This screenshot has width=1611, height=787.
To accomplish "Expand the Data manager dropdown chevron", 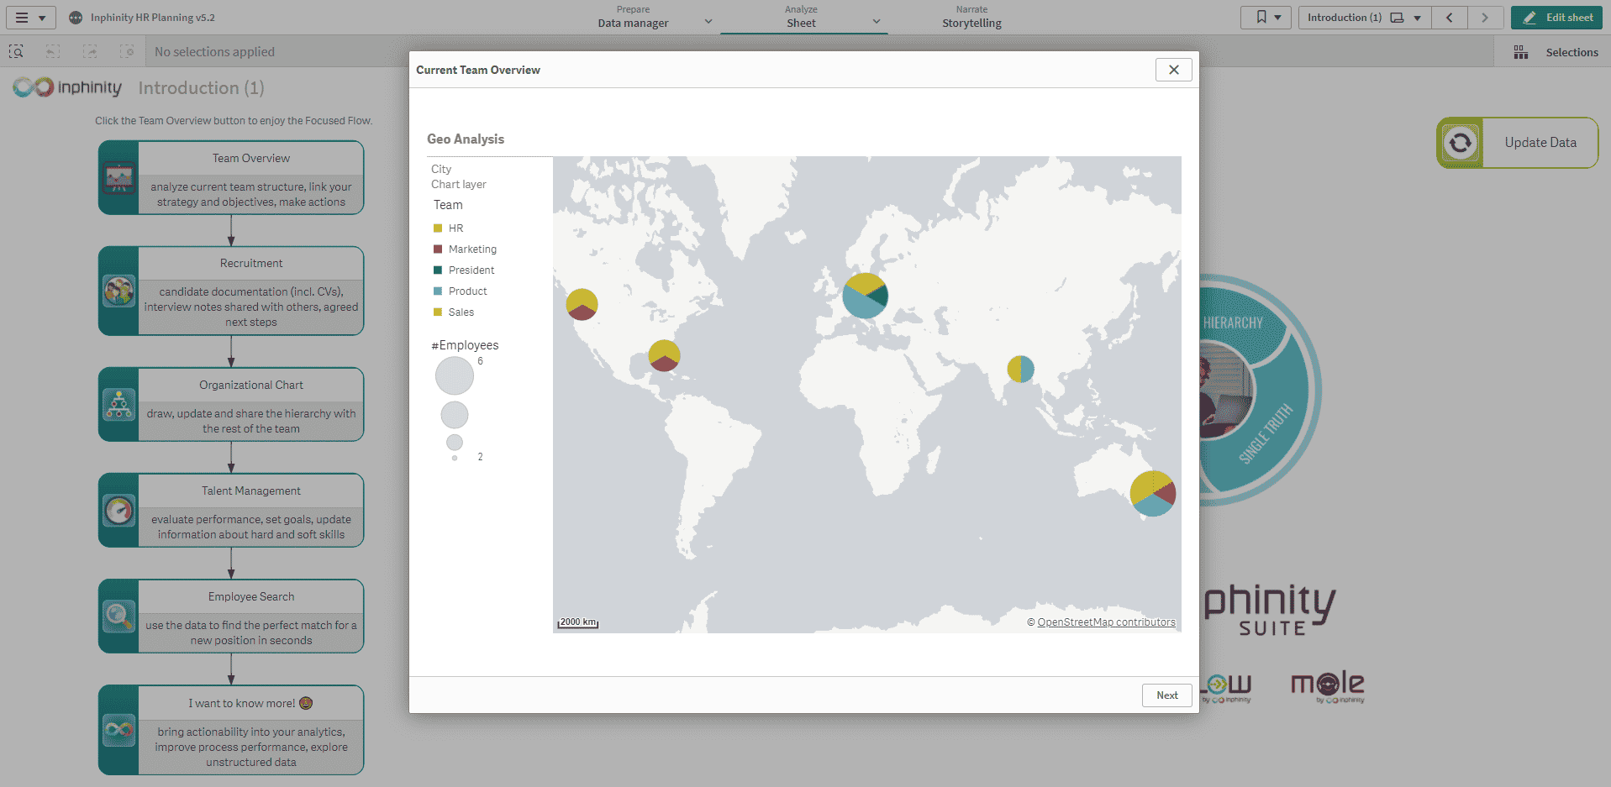I will pos(708,21).
